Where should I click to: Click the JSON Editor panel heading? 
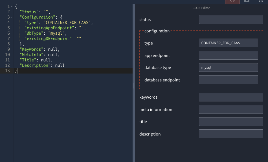[x=201, y=8]
